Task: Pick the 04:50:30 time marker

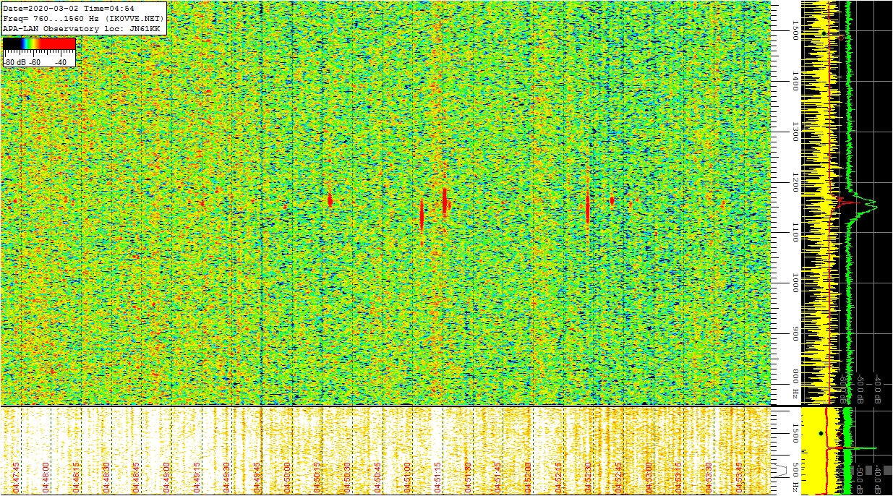Action: pyautogui.click(x=348, y=476)
